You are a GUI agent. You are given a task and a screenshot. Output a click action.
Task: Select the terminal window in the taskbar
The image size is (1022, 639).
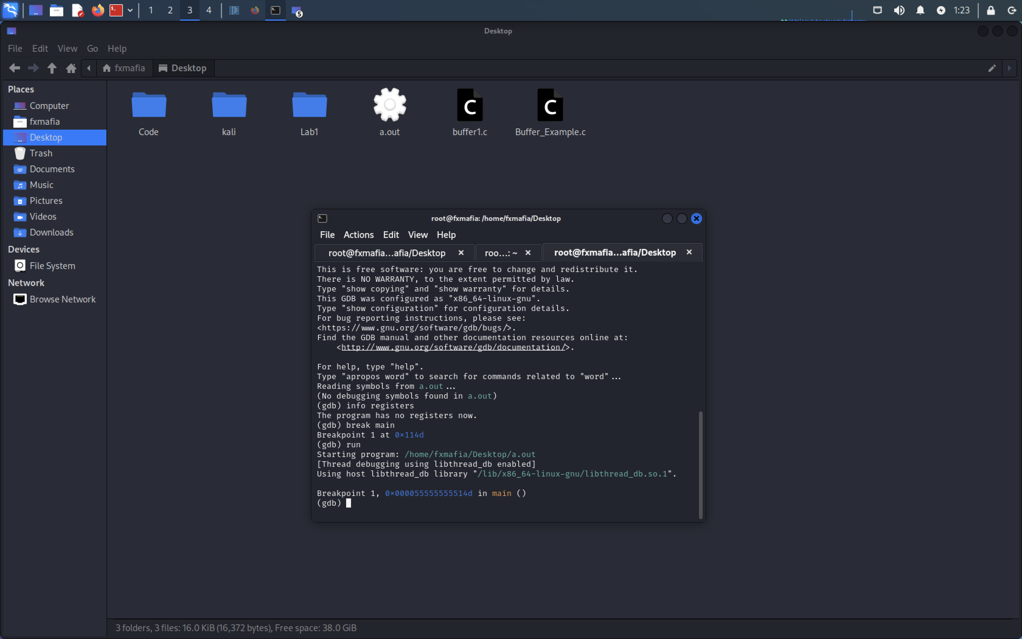[x=275, y=10]
